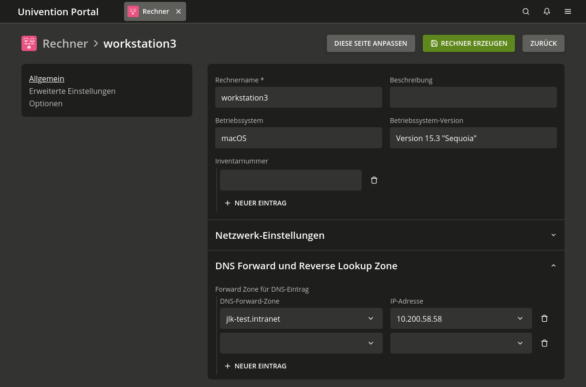The height and width of the screenshot is (387, 586).
Task: Open the search magnifier icon
Action: (526, 11)
